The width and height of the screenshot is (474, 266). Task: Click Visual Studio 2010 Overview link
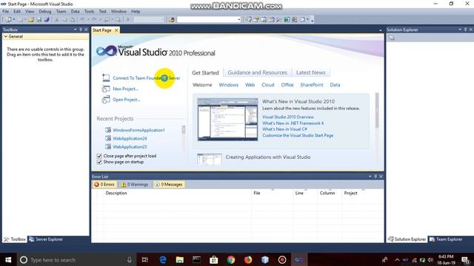click(x=288, y=117)
